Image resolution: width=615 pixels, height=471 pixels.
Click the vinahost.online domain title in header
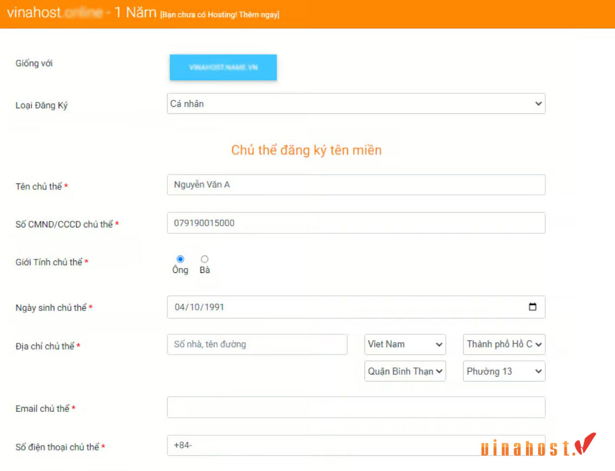(54, 13)
